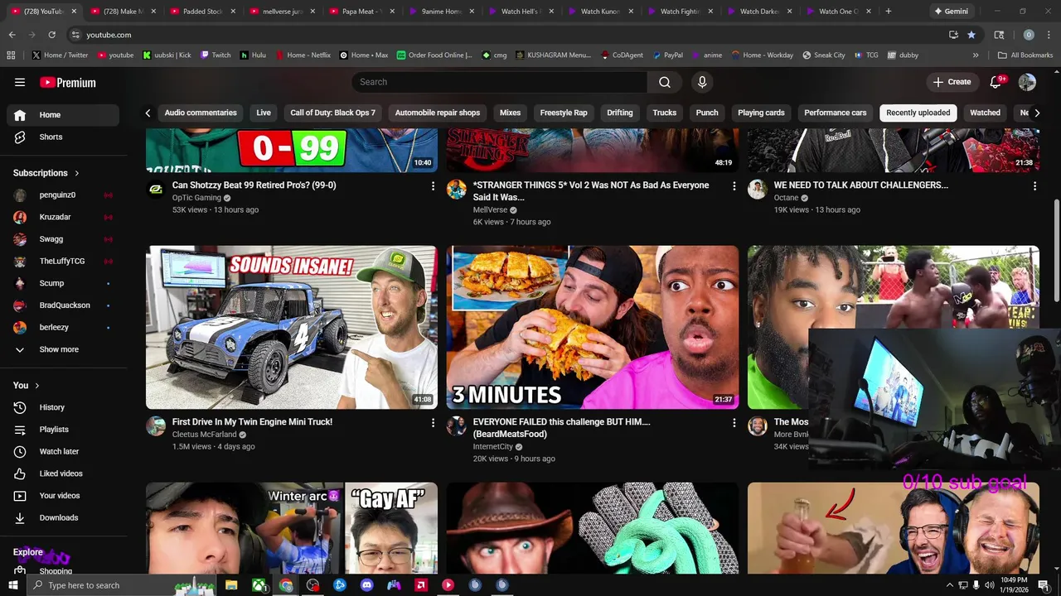Open TheLuffyTCG subscription channel

[x=63, y=262]
